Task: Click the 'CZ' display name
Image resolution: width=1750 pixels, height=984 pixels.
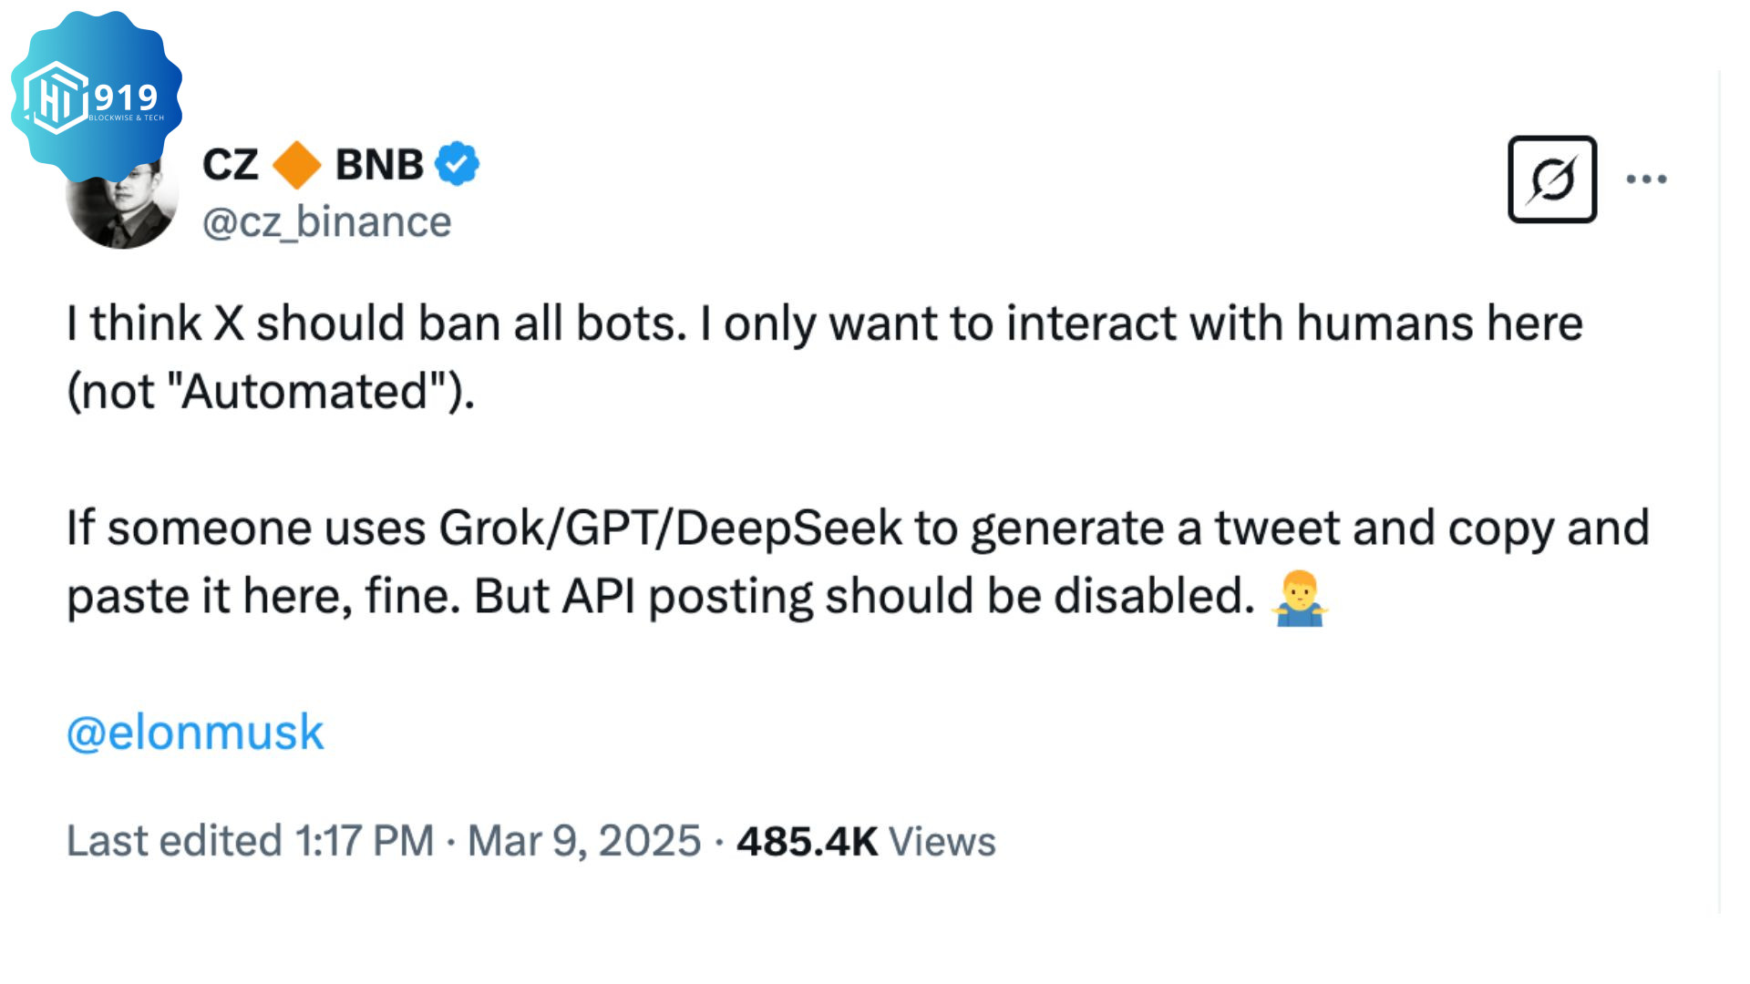Action: 231,165
